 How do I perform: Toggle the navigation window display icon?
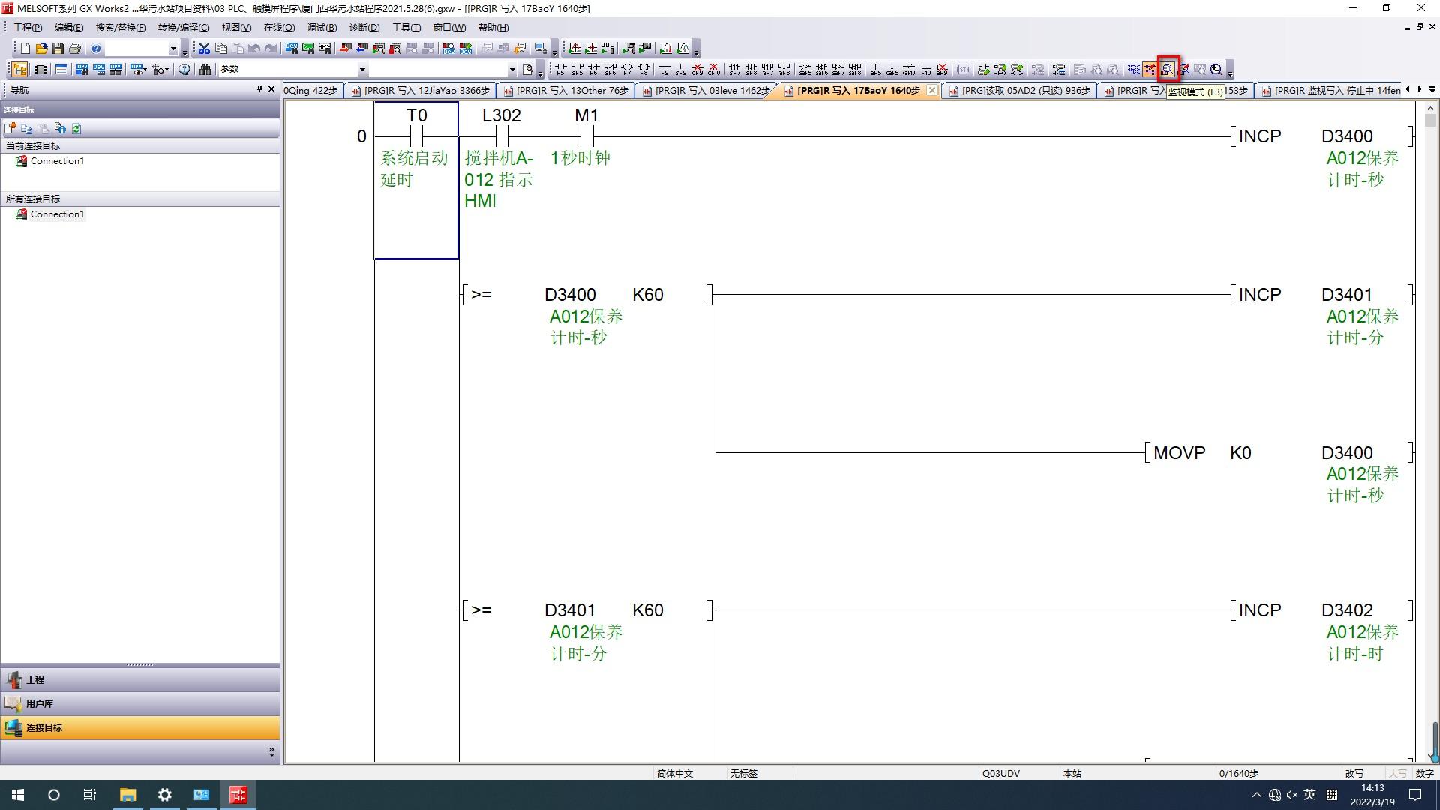(19, 69)
